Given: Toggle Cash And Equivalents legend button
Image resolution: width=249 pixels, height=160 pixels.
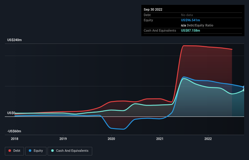Looking at the screenshot, I should 70,151.
